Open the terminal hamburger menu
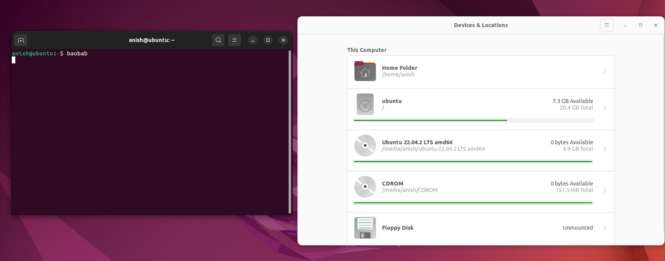 tap(234, 40)
